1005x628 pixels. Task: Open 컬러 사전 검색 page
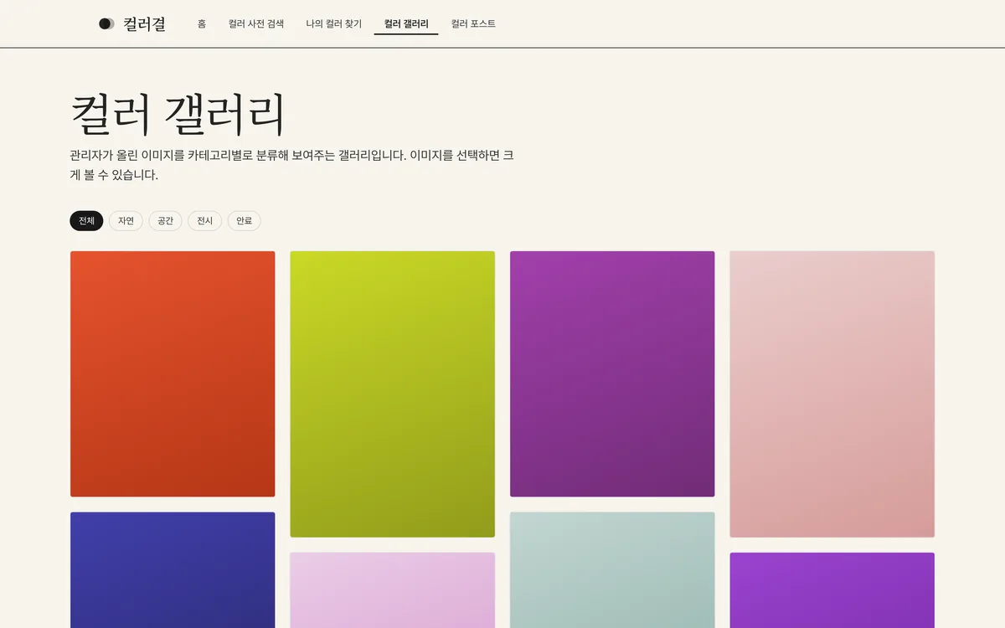[x=256, y=23]
